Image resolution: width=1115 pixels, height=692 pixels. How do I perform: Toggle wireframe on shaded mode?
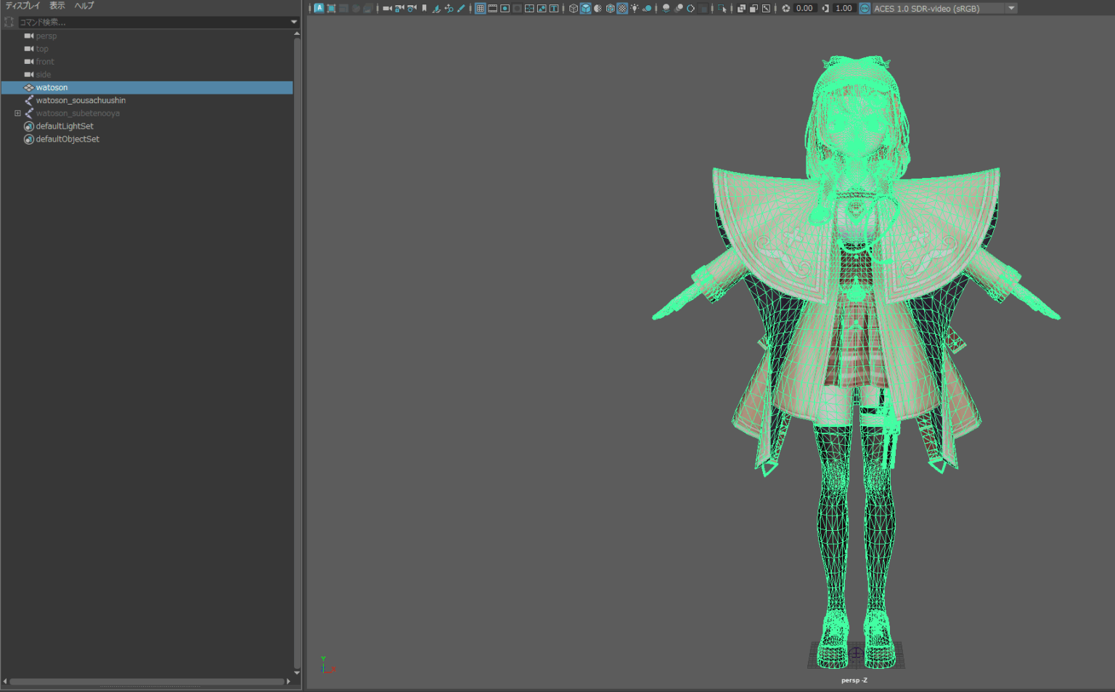[610, 9]
